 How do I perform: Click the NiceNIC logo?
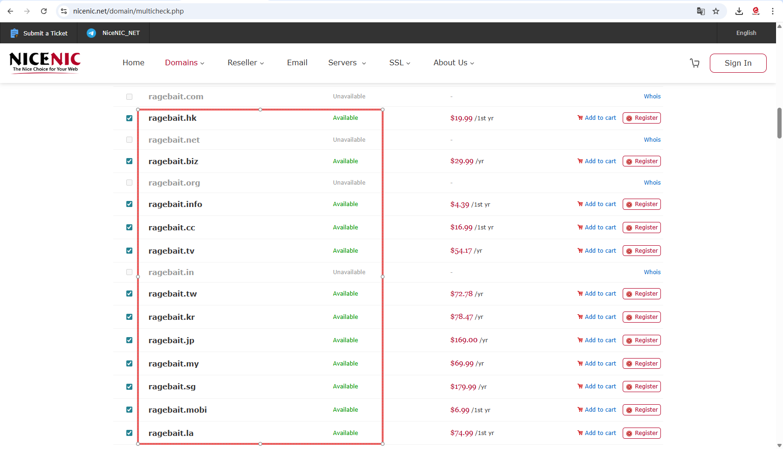45,62
